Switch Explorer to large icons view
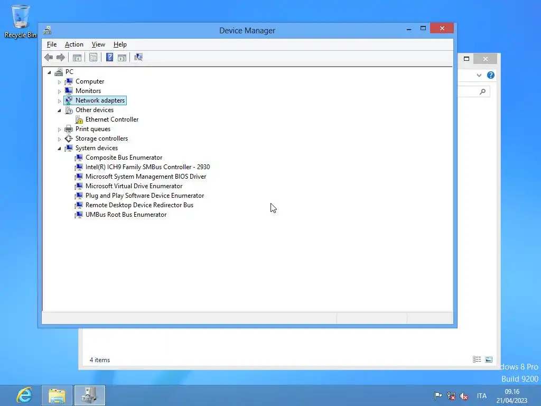Image resolution: width=541 pixels, height=406 pixels. click(x=489, y=359)
